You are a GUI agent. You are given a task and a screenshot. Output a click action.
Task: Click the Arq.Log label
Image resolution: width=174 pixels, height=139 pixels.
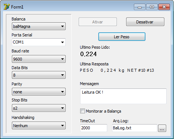click(x=121, y=121)
